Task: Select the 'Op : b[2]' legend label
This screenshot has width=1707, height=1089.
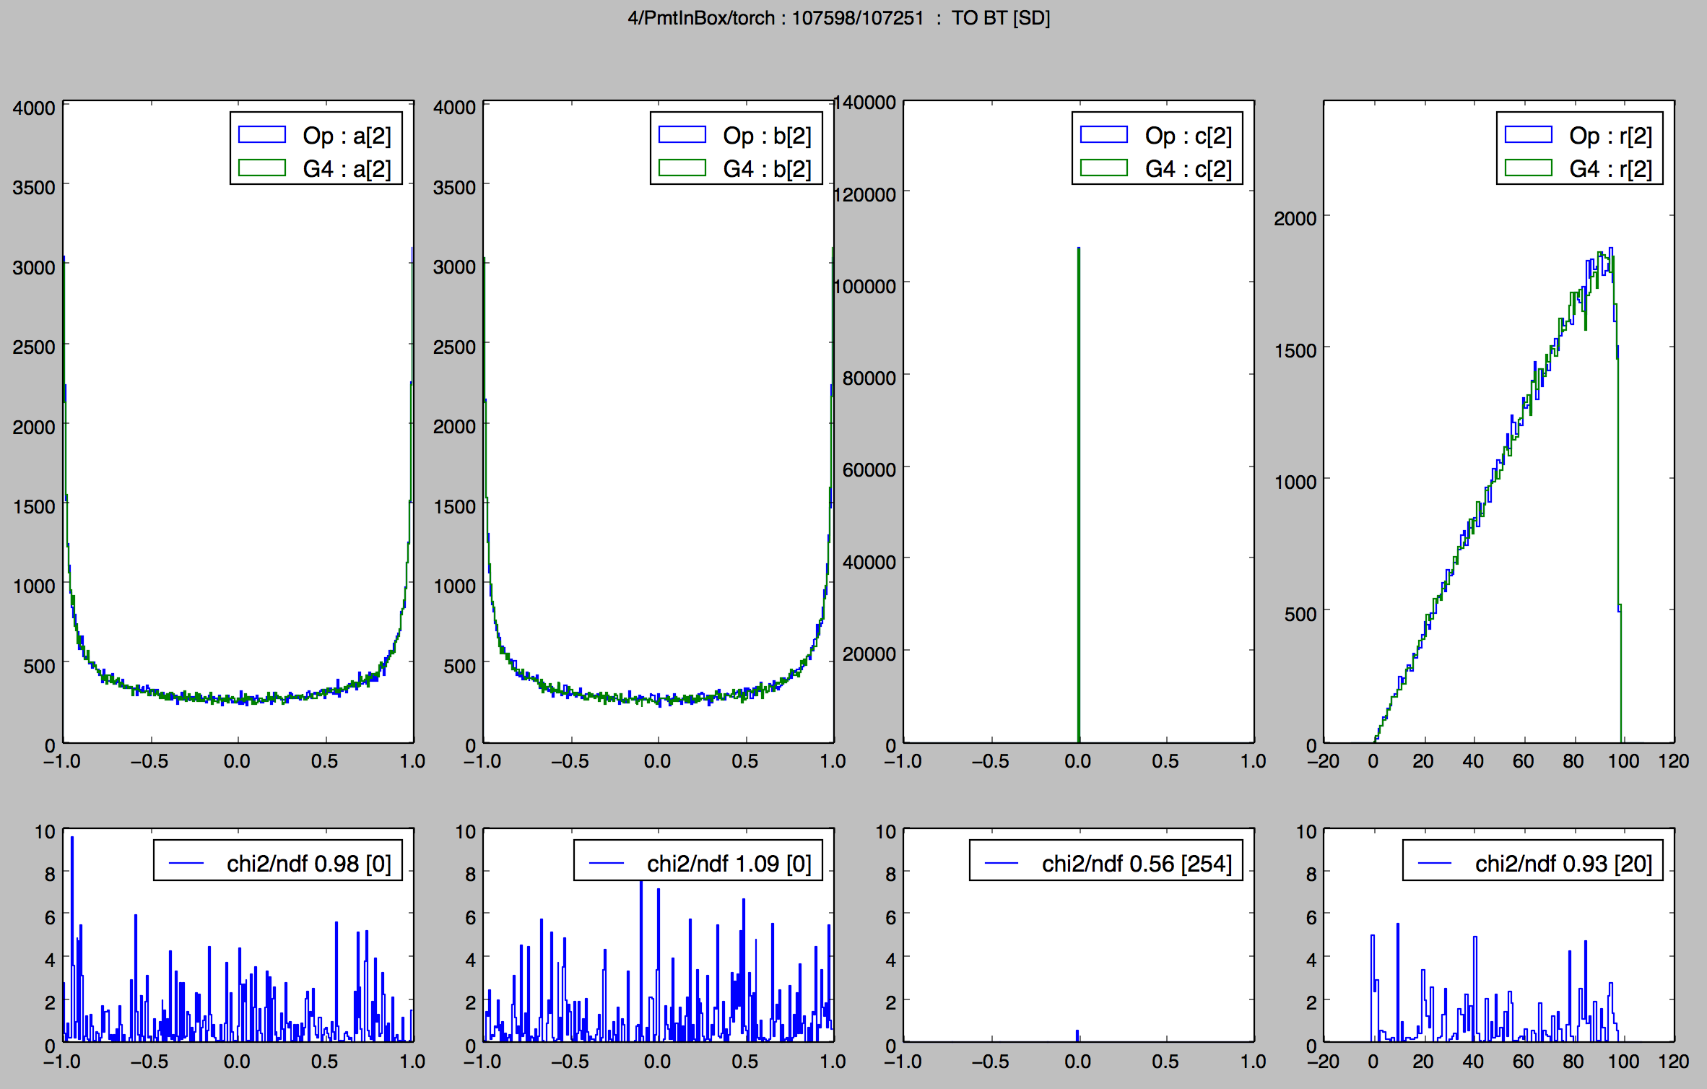Action: [x=768, y=136]
